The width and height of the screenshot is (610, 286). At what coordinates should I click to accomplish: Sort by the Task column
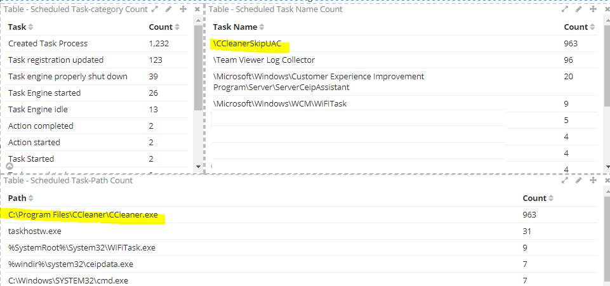[x=30, y=27]
